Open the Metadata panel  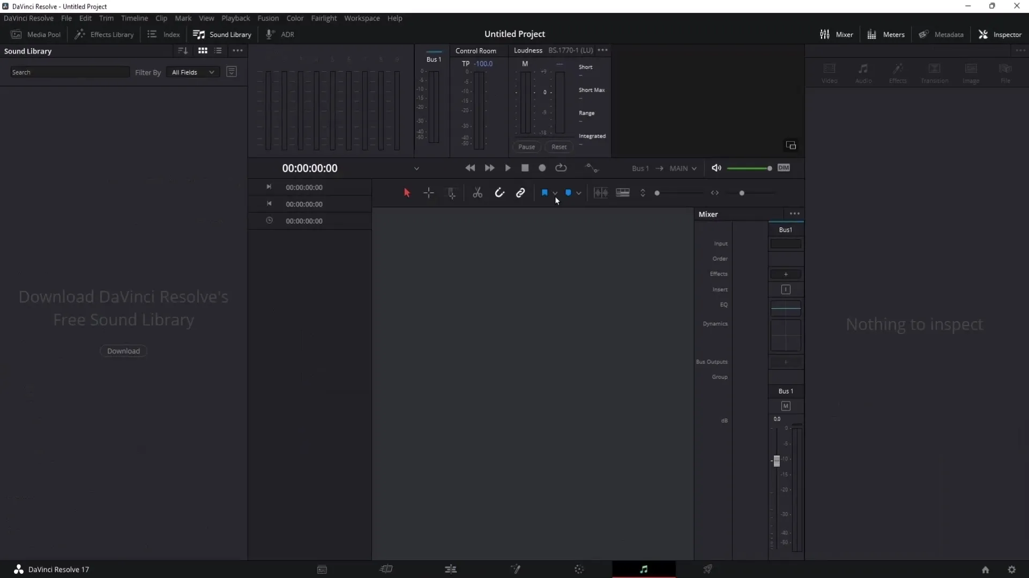pyautogui.click(x=941, y=34)
